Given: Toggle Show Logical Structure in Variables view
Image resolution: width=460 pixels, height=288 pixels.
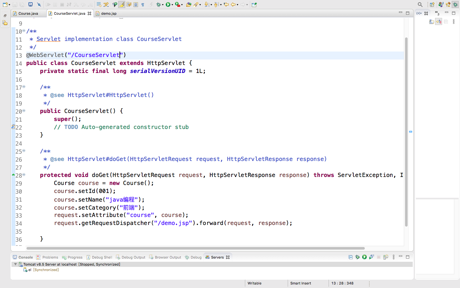Looking at the screenshot, I should click(x=439, y=22).
